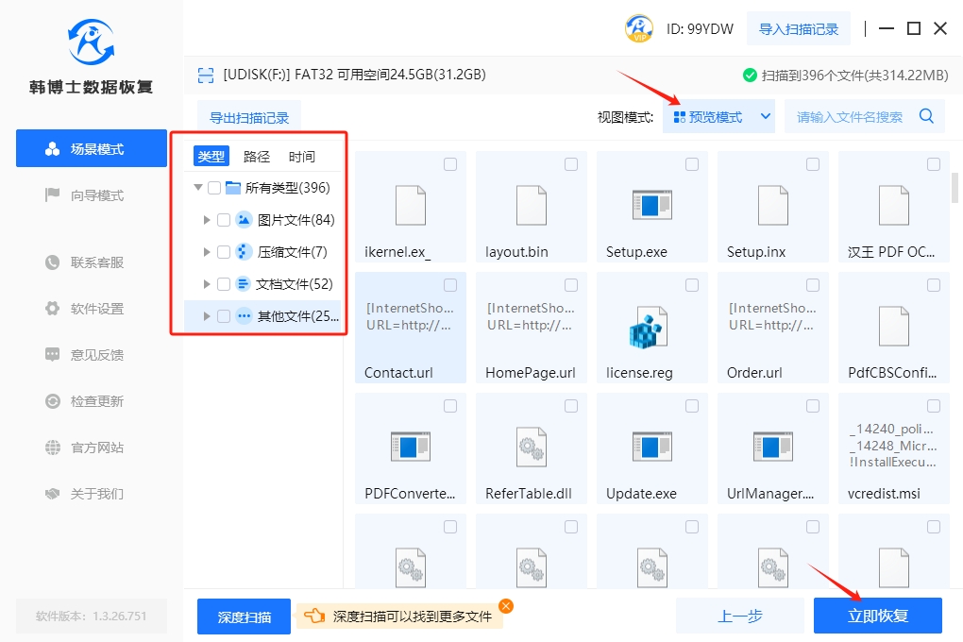Image resolution: width=963 pixels, height=642 pixels.
Task: Expand the 图片文件 tree node
Action: (x=207, y=220)
